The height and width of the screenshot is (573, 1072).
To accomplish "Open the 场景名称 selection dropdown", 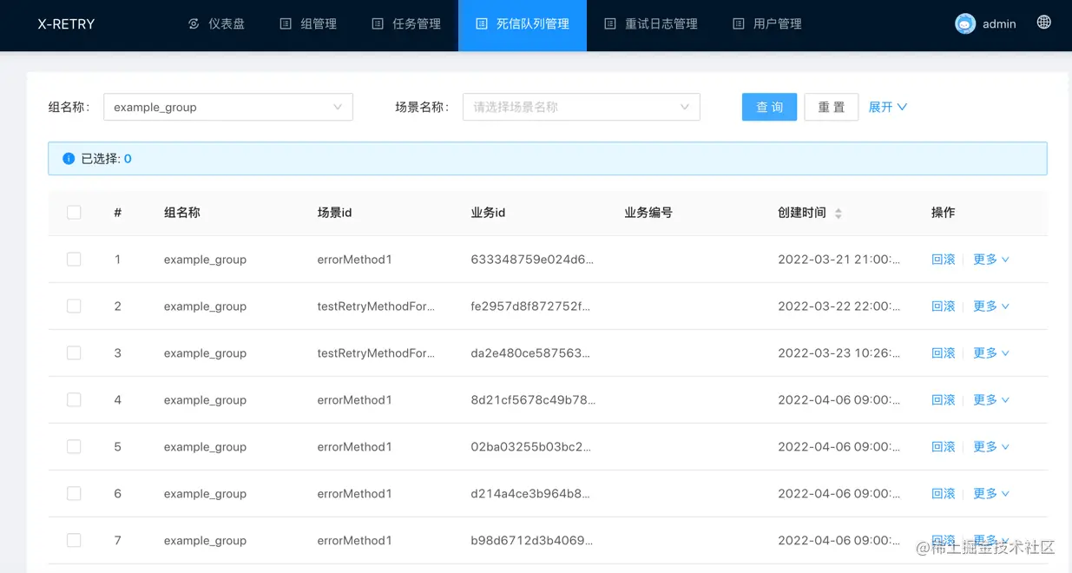I will [x=582, y=107].
